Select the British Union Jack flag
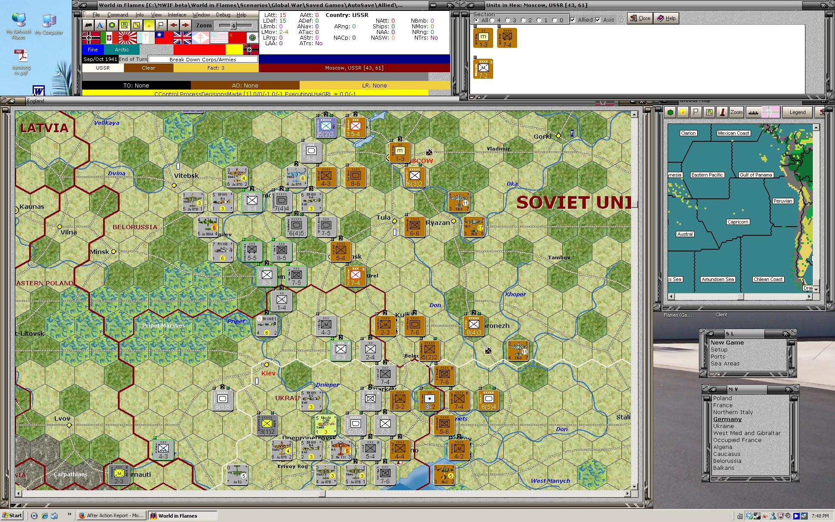Image resolution: width=835 pixels, height=522 pixels. [x=182, y=38]
